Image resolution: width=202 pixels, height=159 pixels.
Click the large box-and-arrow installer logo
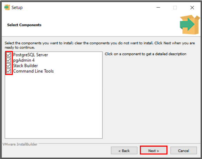[190, 24]
